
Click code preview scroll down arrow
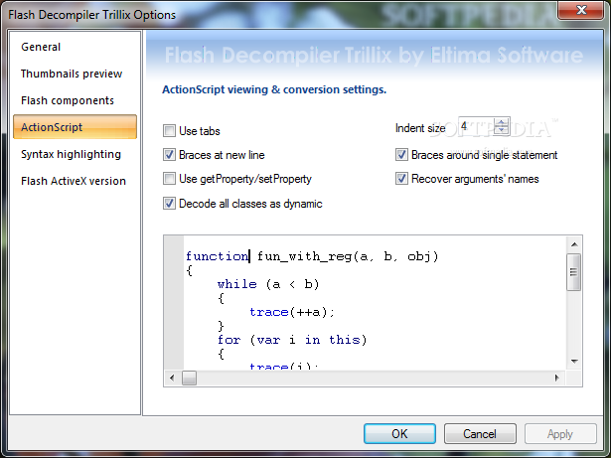(574, 361)
